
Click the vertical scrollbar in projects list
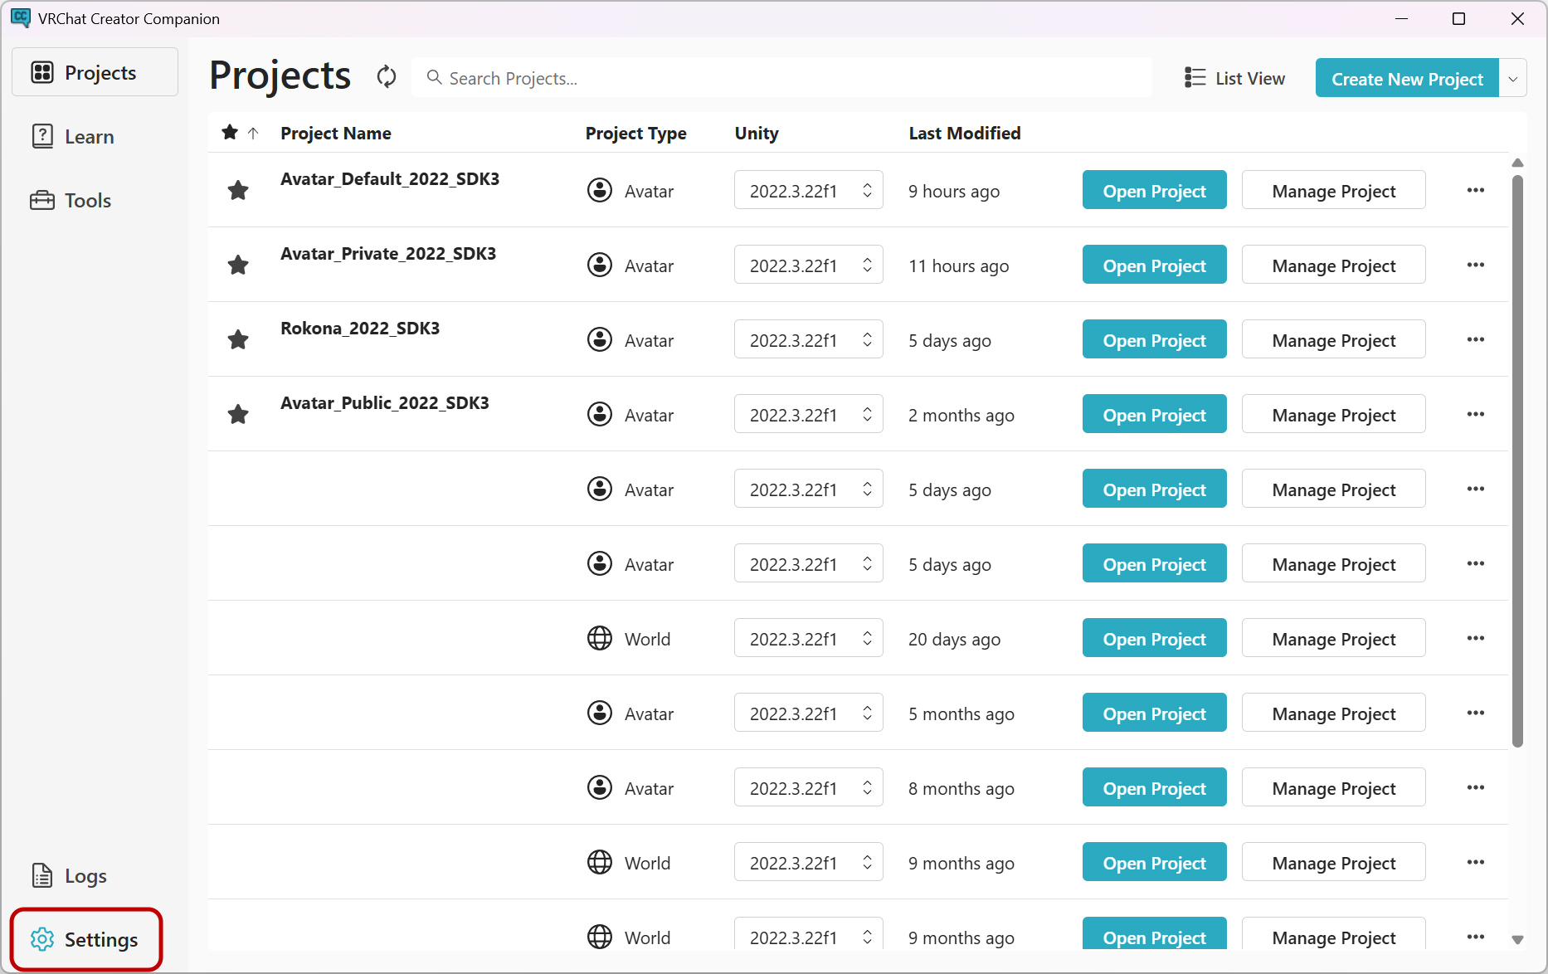1517,460
